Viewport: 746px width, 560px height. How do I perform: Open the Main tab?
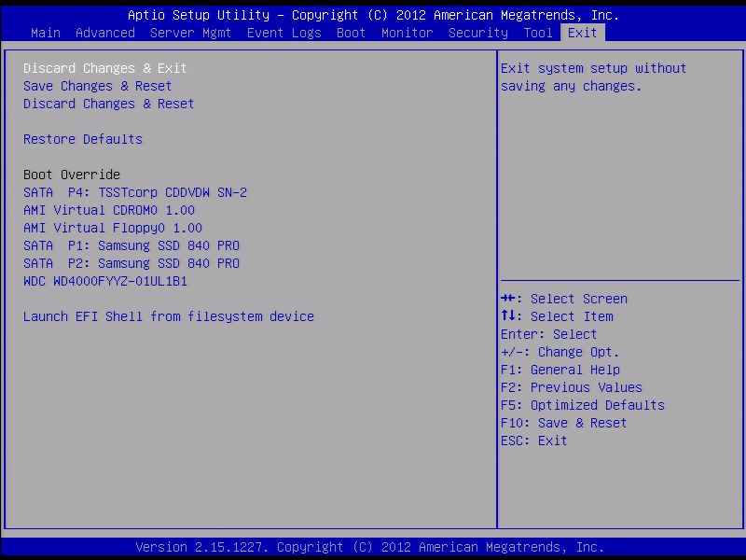(46, 33)
